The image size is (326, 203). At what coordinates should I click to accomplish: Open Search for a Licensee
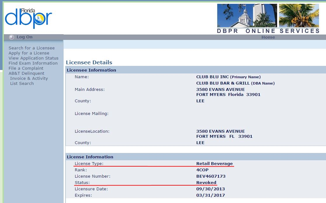point(31,48)
